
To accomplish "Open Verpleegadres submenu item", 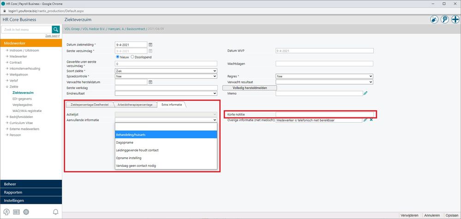I will (x=22, y=105).
